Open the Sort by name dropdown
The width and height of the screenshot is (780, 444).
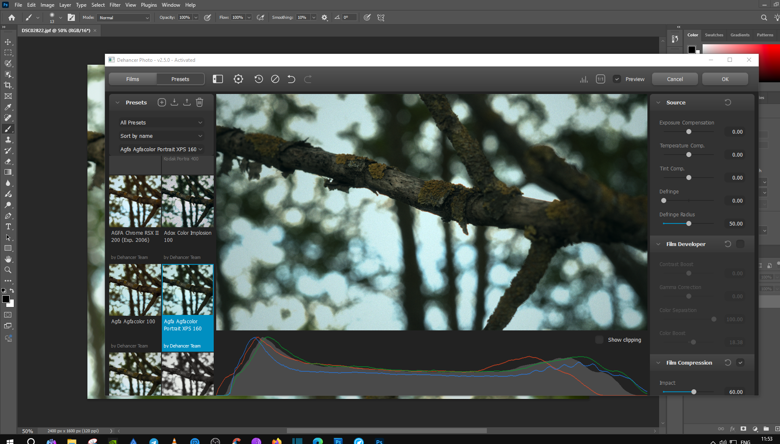pyautogui.click(x=161, y=136)
